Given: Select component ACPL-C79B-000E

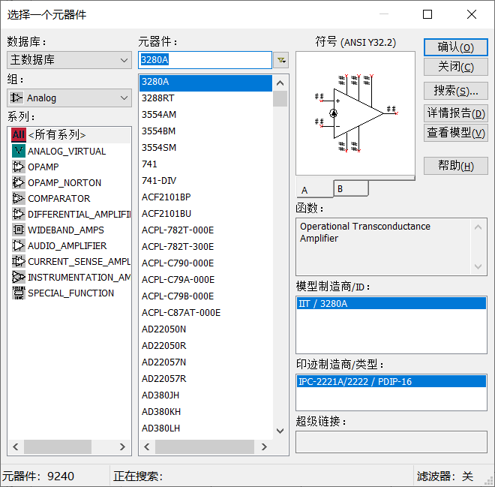Looking at the screenshot, I should tap(205, 296).
